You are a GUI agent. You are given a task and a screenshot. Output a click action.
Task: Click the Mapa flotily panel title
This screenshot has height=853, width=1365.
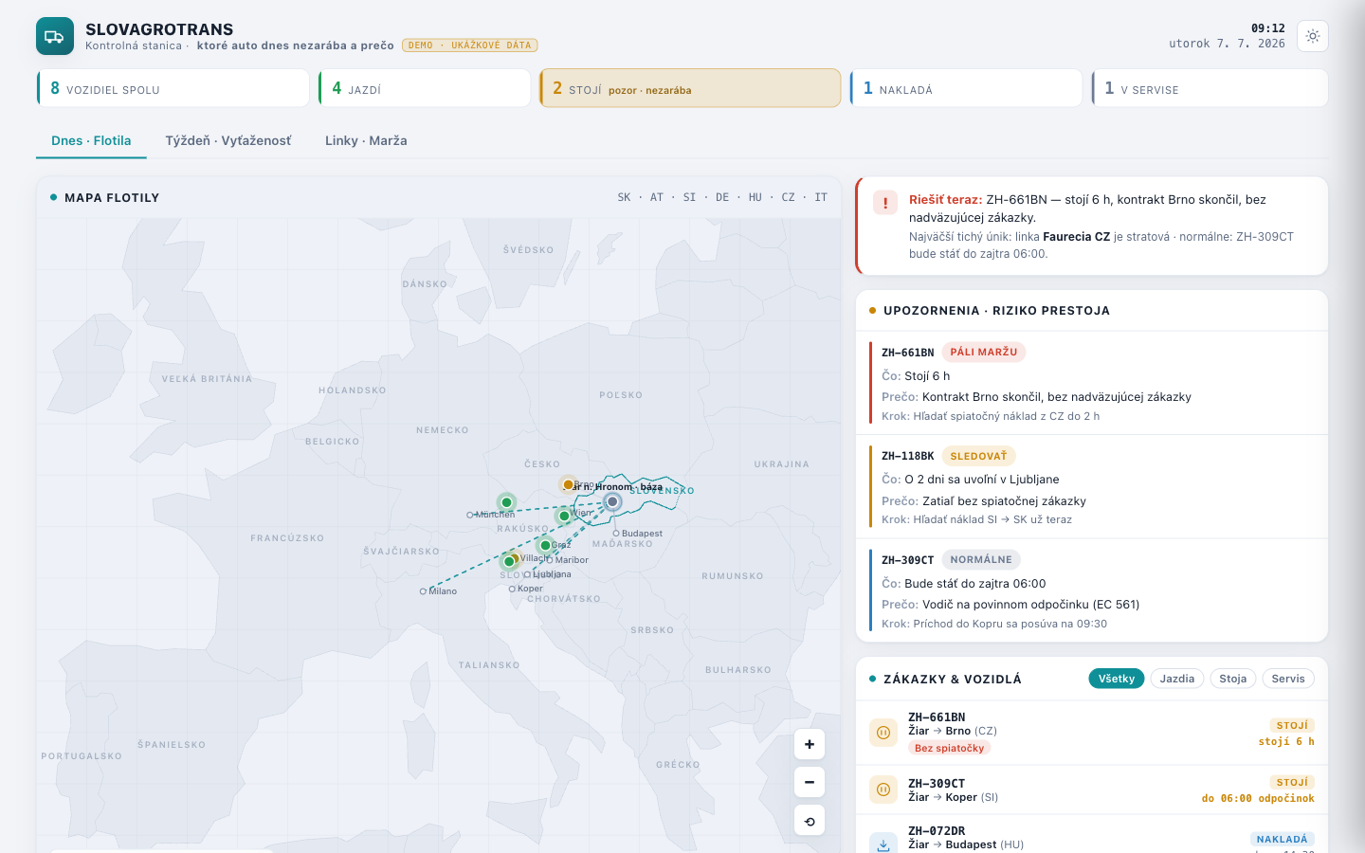(112, 198)
